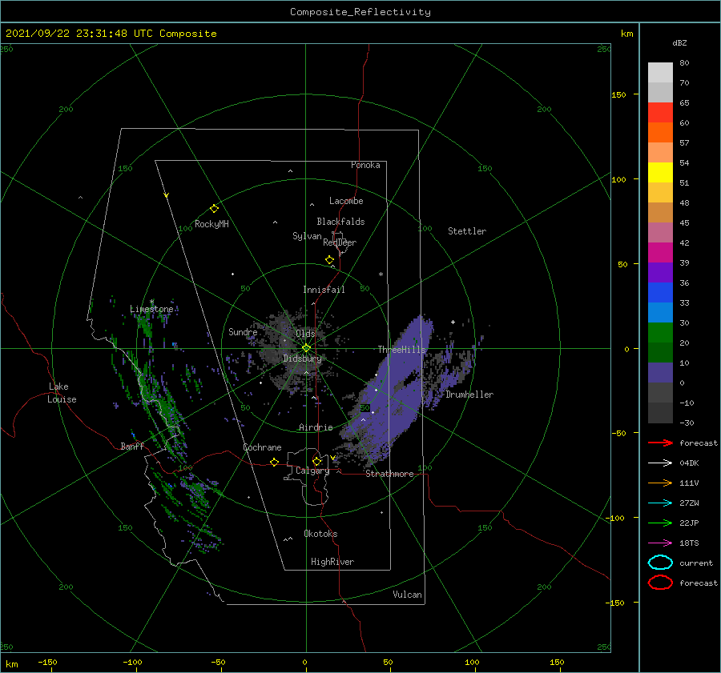The image size is (721, 673).
Task: Click the white plus marker northwest of Drumheller
Action: [453, 322]
